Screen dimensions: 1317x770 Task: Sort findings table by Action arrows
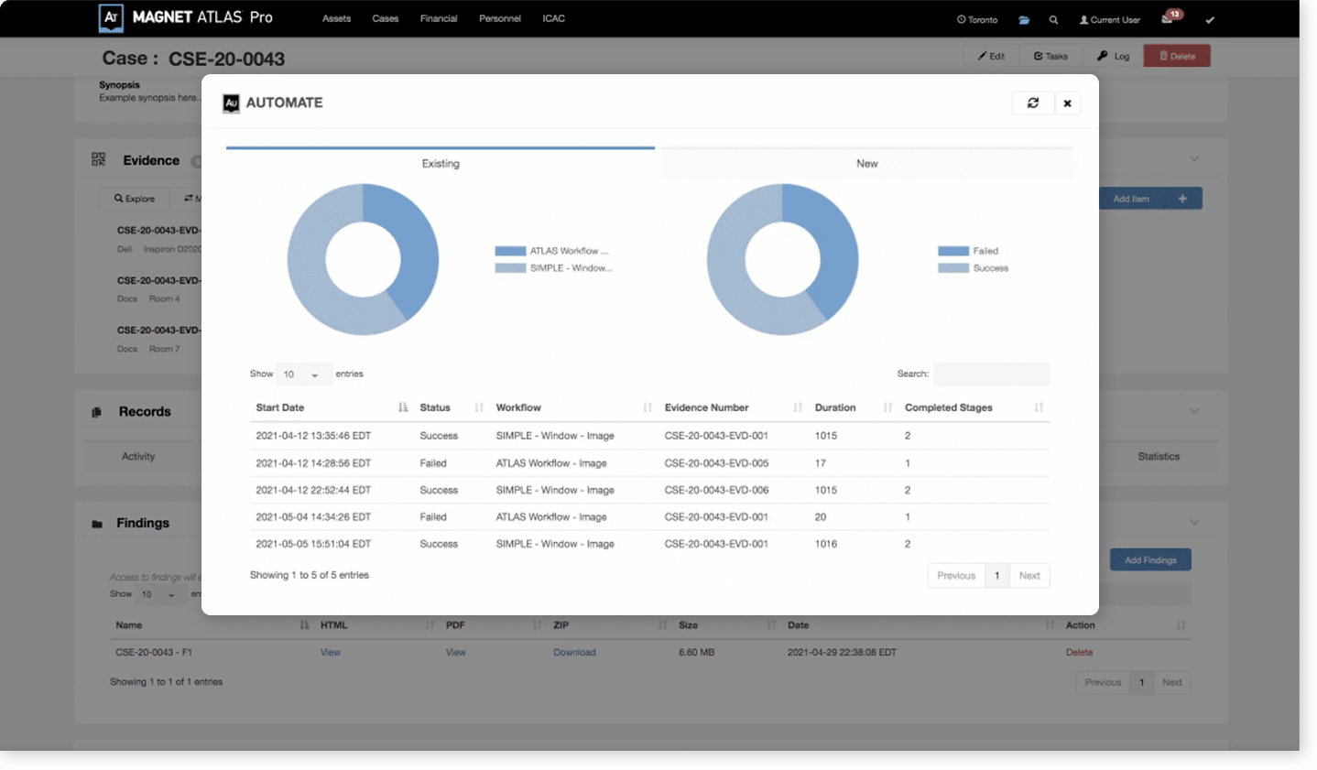[x=1181, y=625]
